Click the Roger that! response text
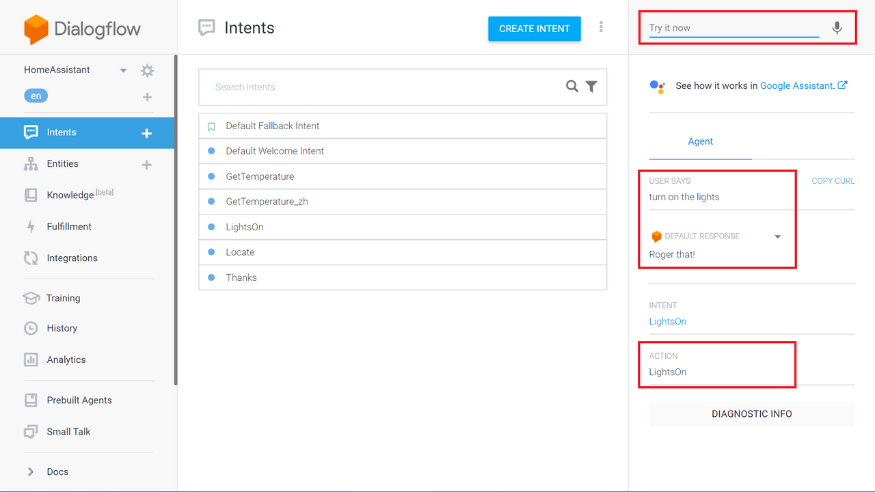The image size is (875, 492). [x=672, y=254]
